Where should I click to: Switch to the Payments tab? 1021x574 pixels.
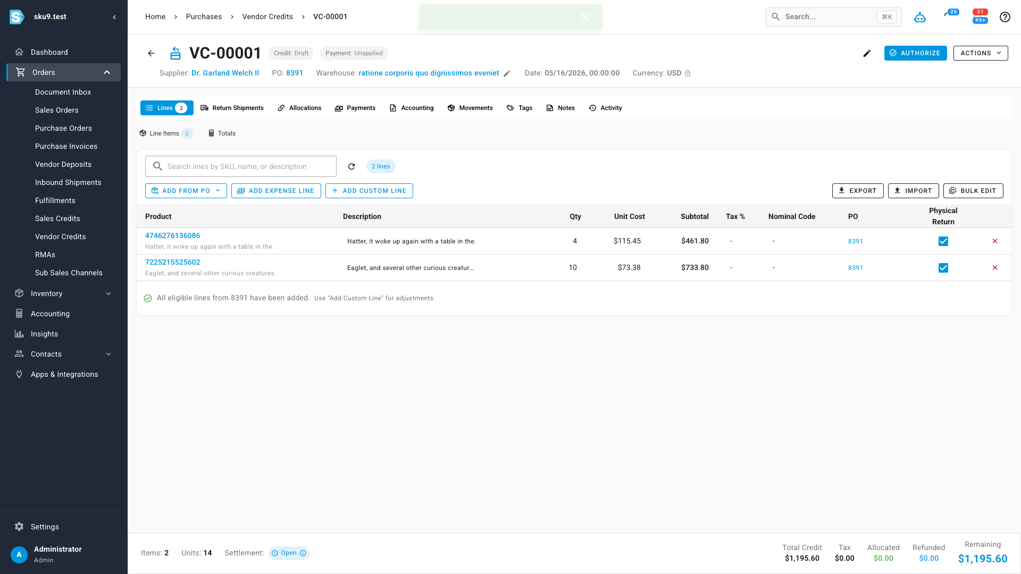click(355, 108)
